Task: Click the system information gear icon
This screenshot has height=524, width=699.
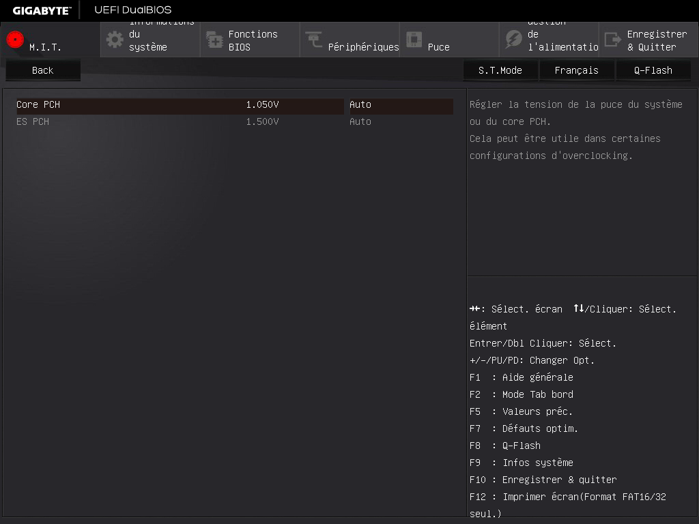Action: 115,40
